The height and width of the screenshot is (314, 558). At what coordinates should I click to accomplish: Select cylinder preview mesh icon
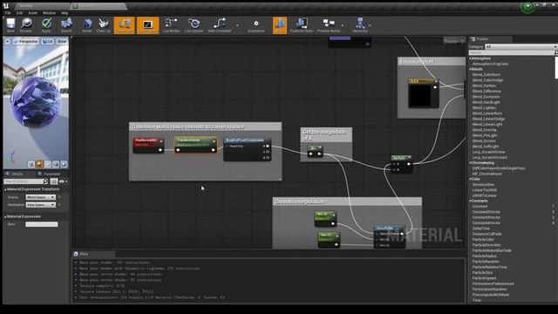coord(31,164)
